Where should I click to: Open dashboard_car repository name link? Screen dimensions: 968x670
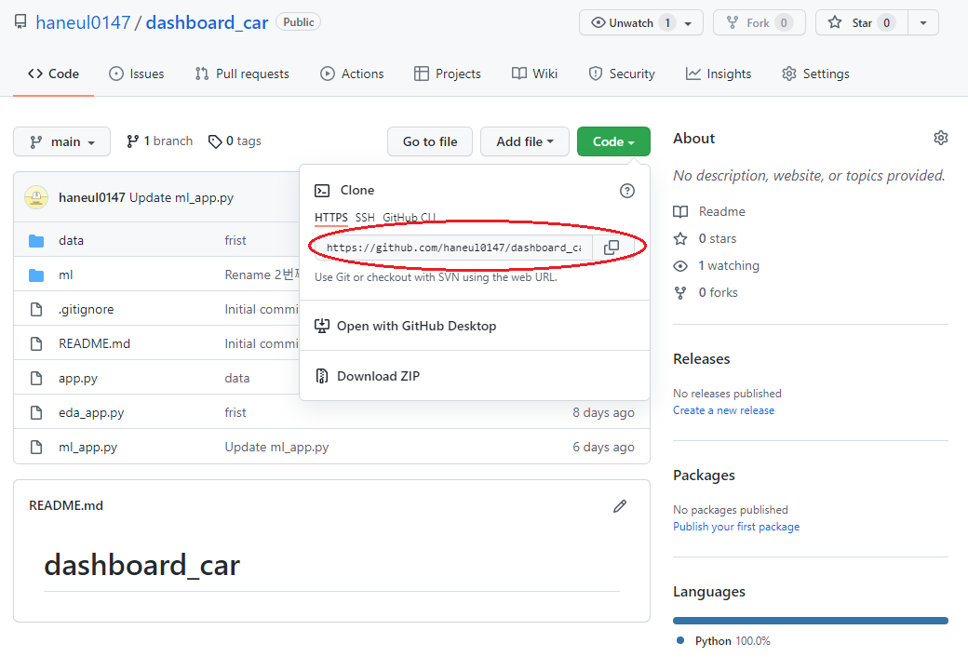[x=207, y=23]
